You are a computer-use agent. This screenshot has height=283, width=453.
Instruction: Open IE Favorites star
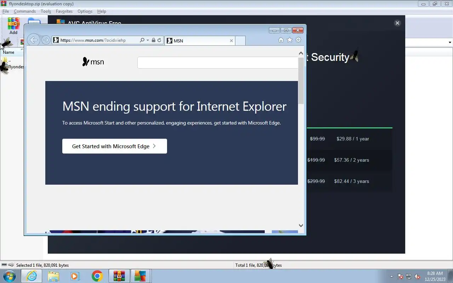pos(289,40)
